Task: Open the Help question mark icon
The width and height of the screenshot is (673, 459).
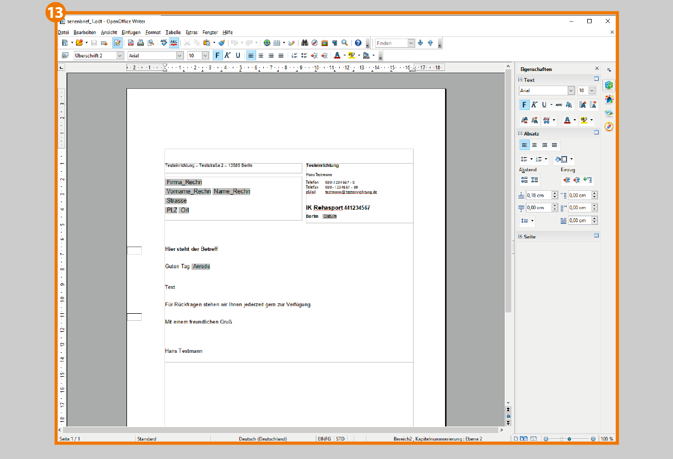Action: point(358,43)
